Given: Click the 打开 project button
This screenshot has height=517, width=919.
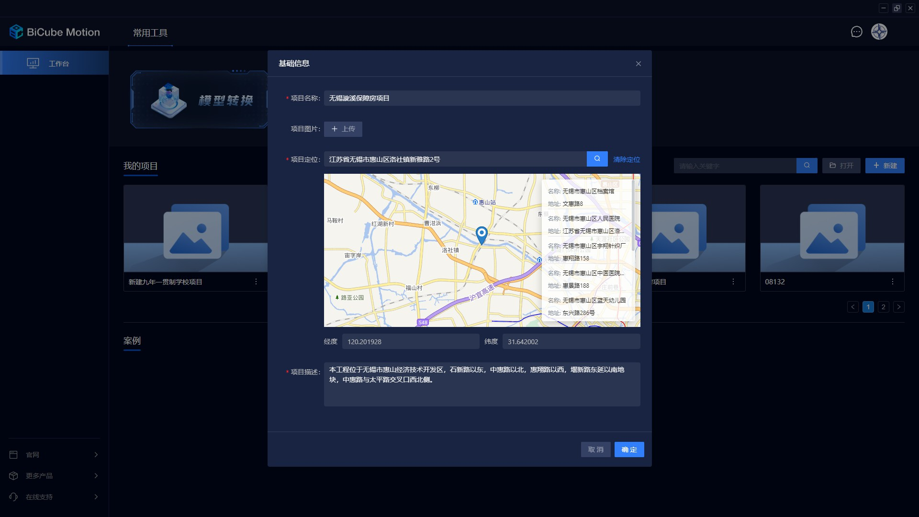Looking at the screenshot, I should pos(841,166).
